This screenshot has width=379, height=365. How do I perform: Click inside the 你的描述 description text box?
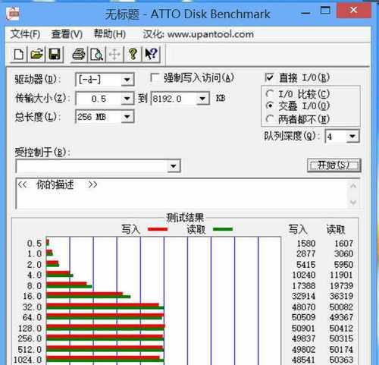click(182, 194)
